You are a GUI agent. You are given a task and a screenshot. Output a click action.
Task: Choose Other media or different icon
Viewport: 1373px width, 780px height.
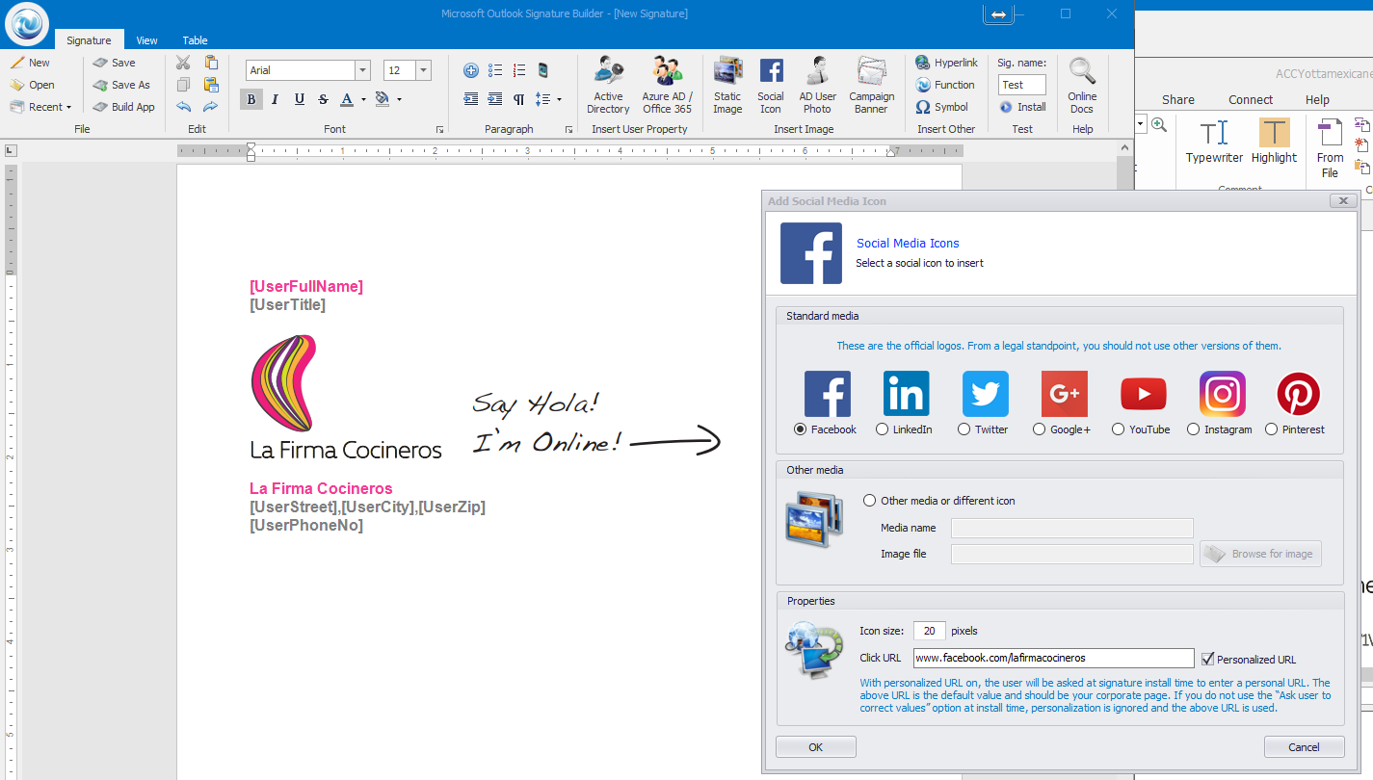click(x=870, y=501)
